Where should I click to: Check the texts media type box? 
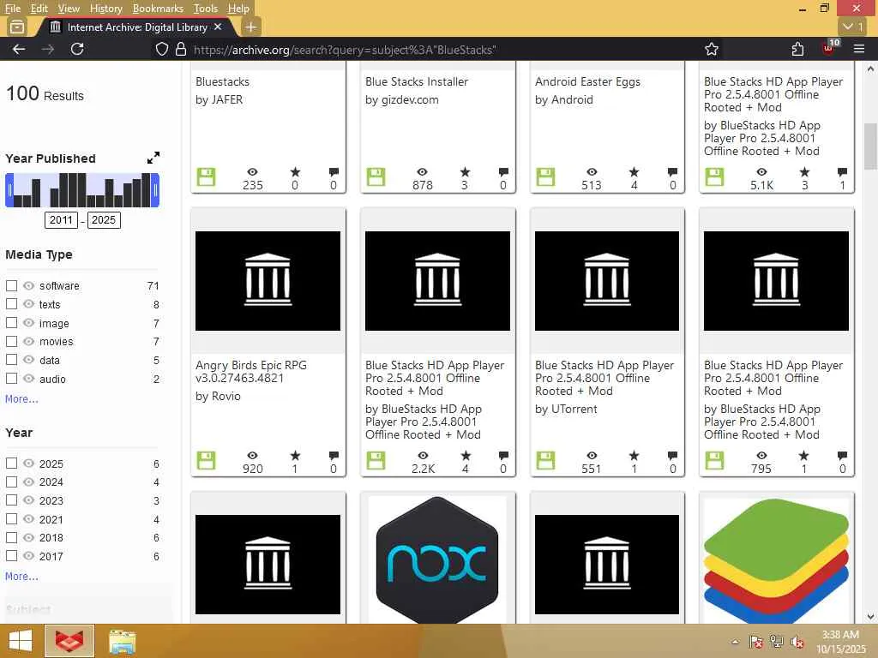pyautogui.click(x=11, y=304)
